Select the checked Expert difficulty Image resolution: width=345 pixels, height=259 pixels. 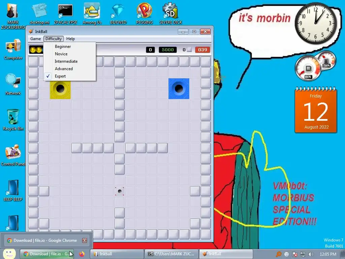69,76
